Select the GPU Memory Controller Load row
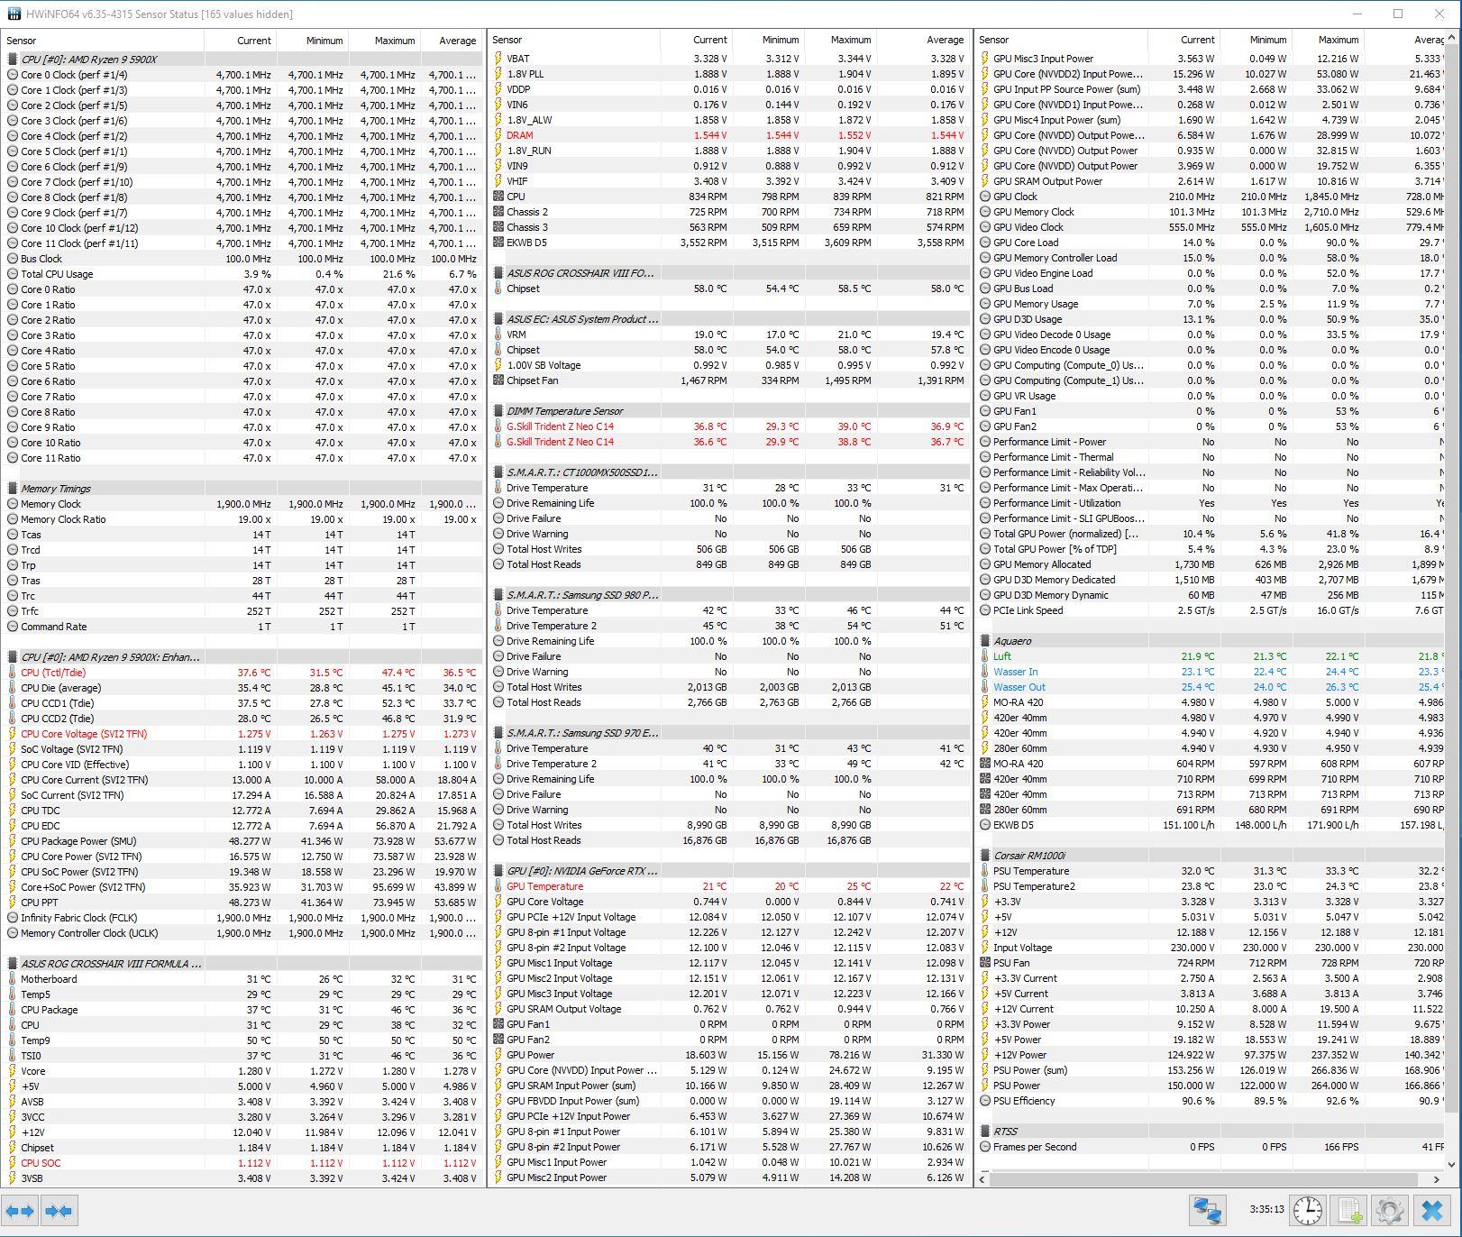The image size is (1462, 1237). [x=1210, y=258]
